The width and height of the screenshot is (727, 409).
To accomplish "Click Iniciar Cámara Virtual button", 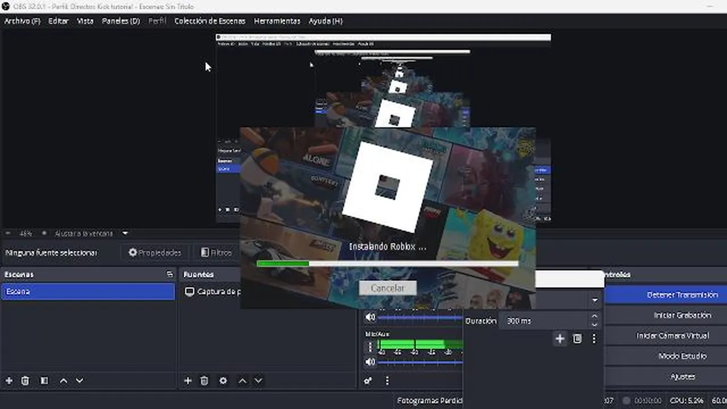I will tap(666, 336).
